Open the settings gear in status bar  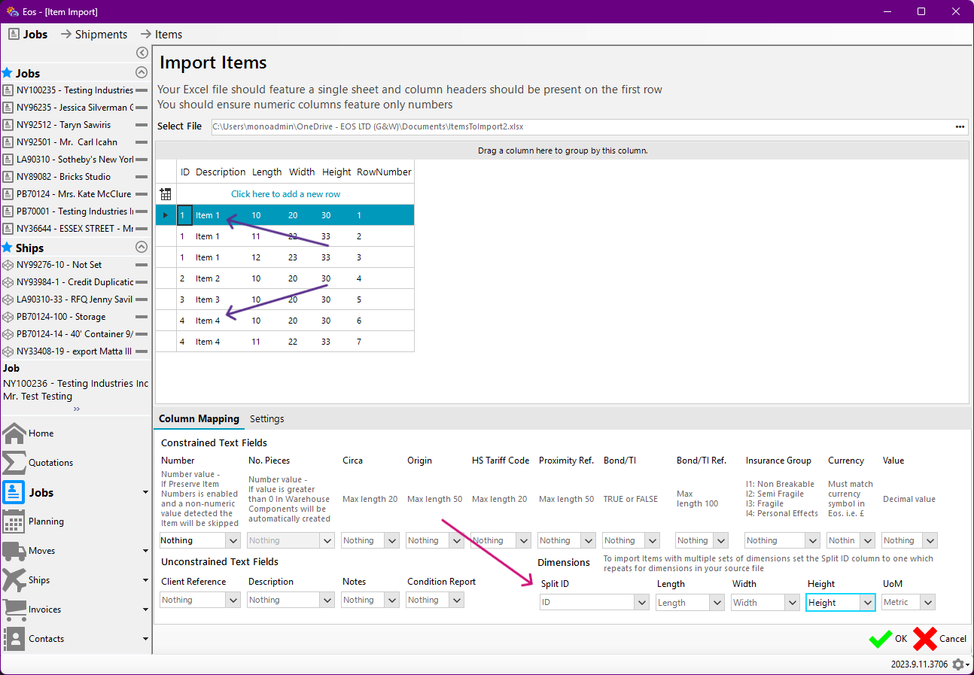click(x=958, y=664)
